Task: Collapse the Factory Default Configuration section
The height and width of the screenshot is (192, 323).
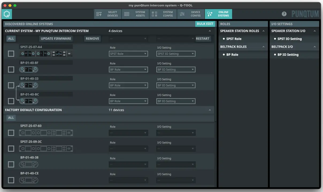Action: tap(210, 110)
